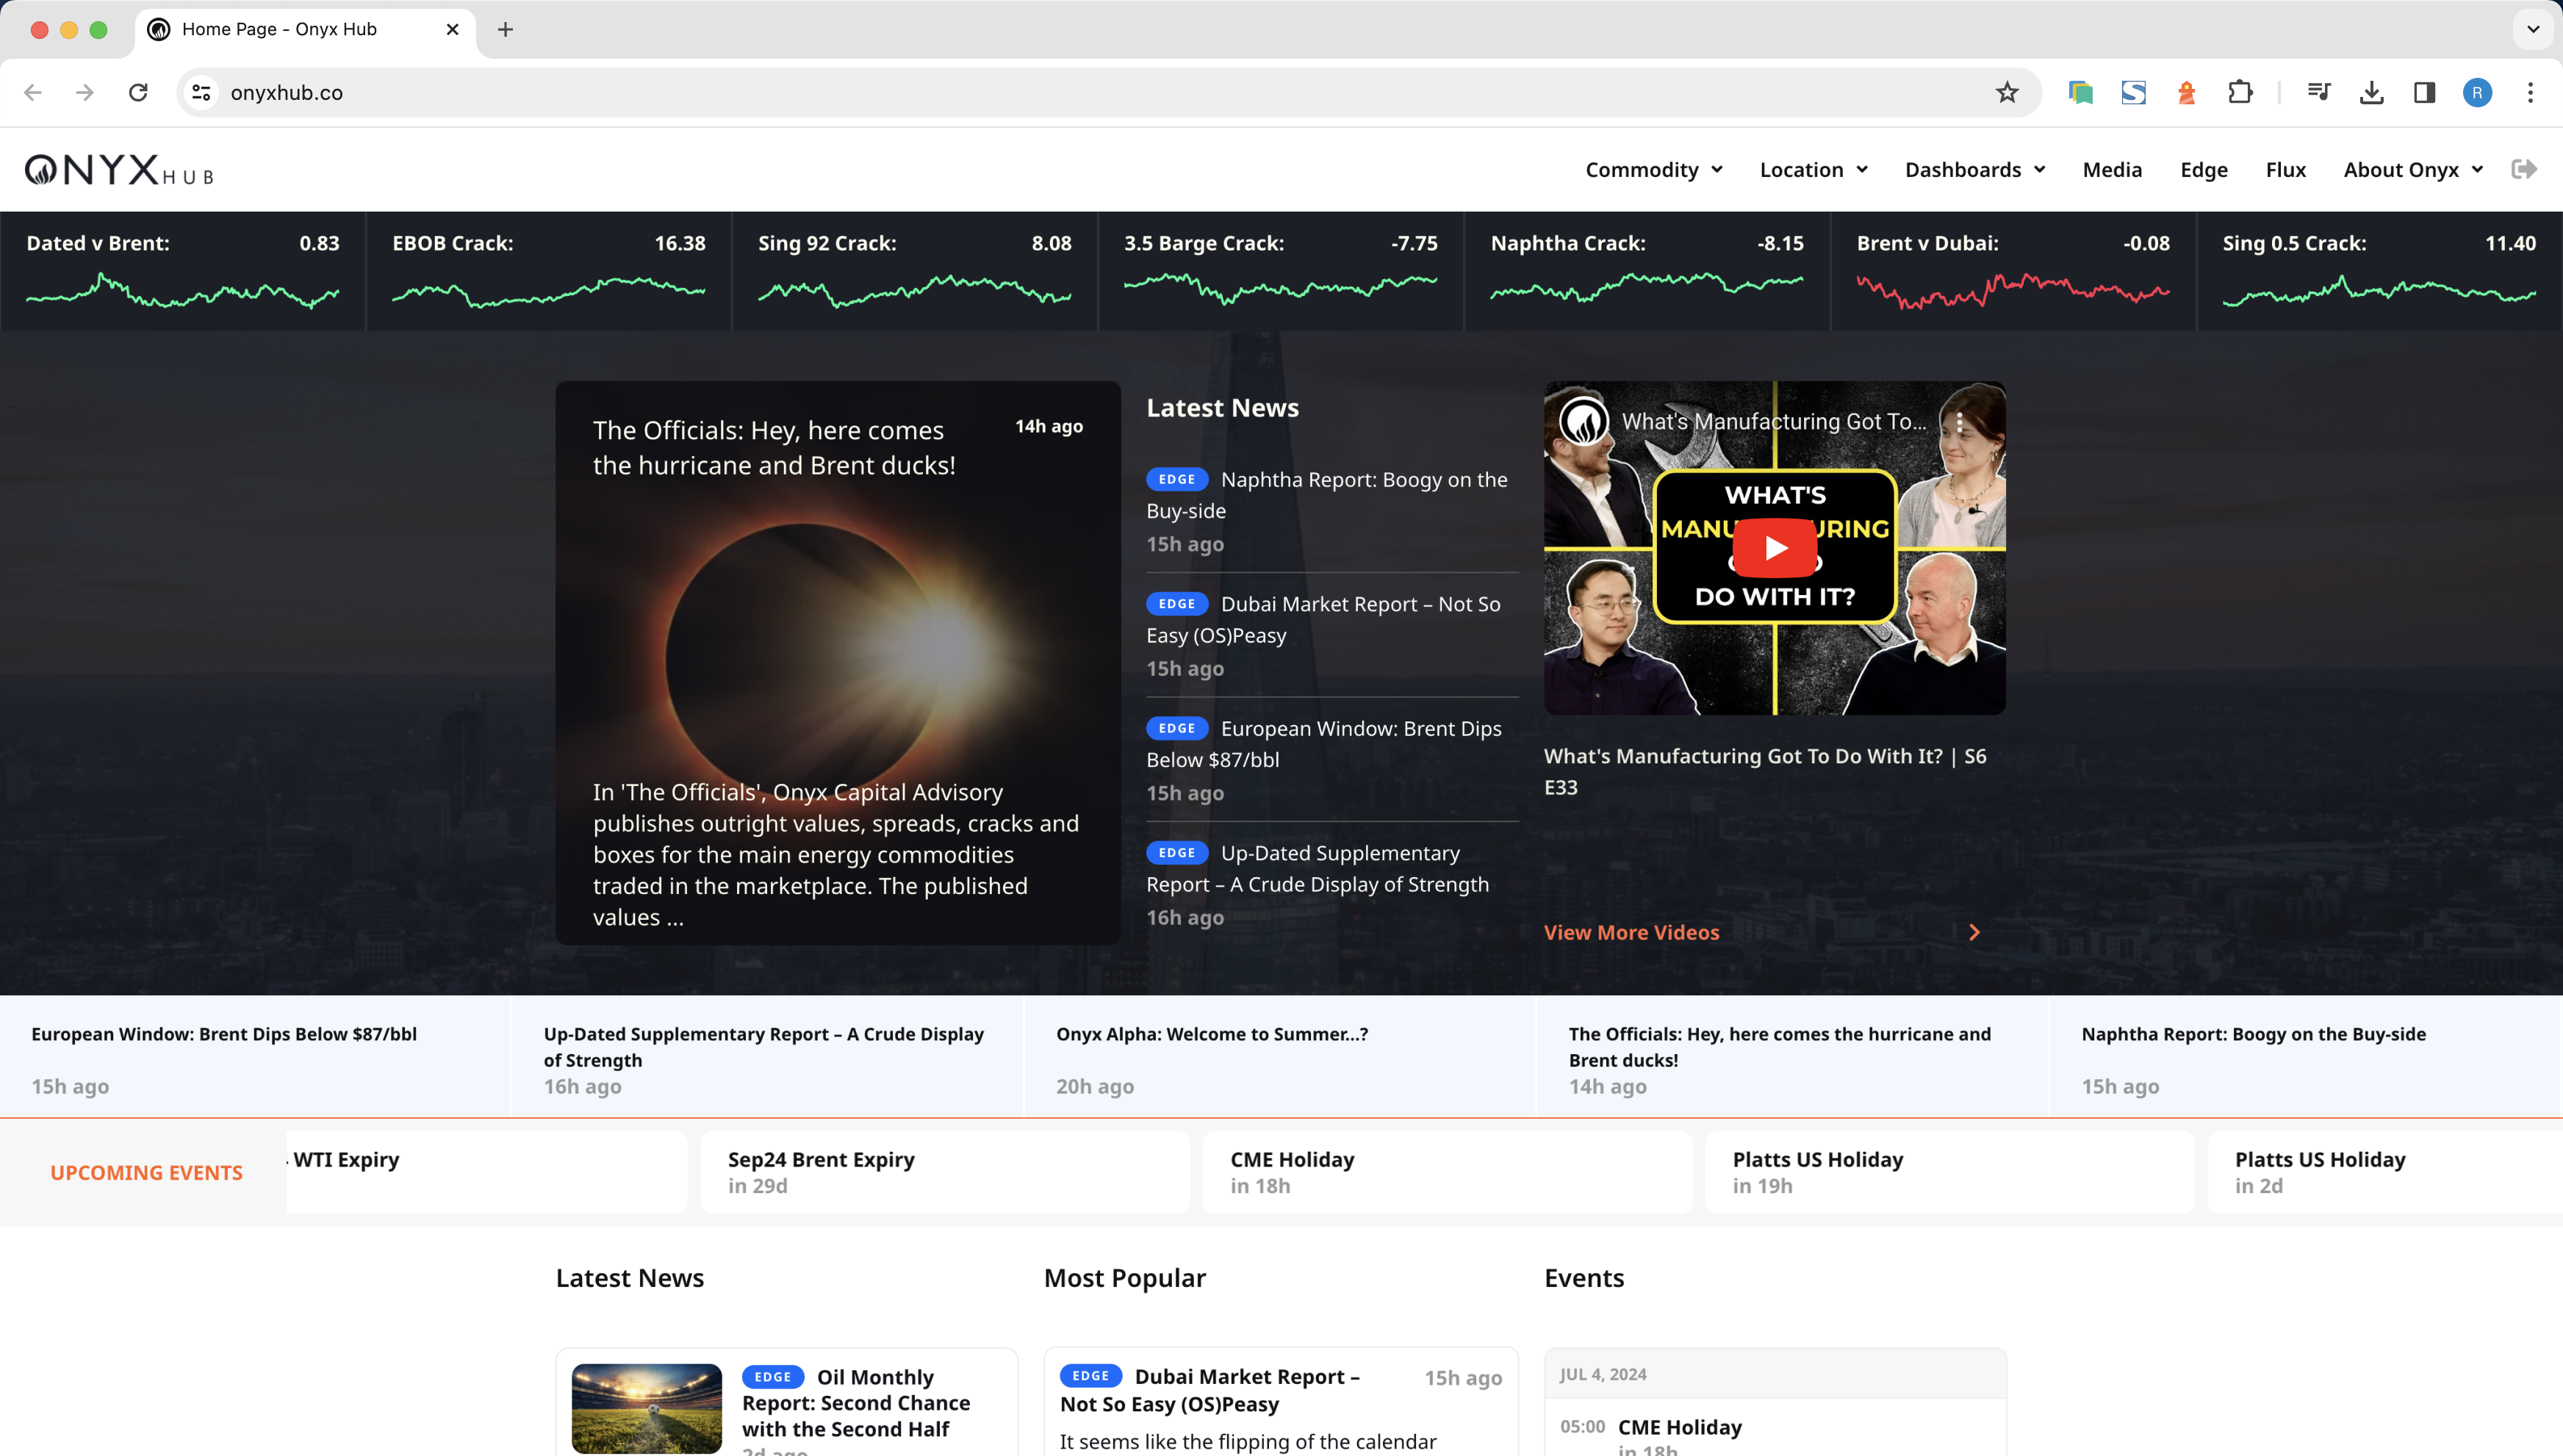Viewport: 2563px width, 1456px height.
Task: Open the browser extensions puzzle icon
Action: [x=2240, y=92]
